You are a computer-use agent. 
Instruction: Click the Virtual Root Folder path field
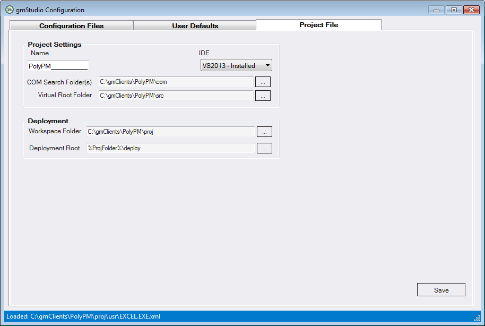click(x=176, y=96)
